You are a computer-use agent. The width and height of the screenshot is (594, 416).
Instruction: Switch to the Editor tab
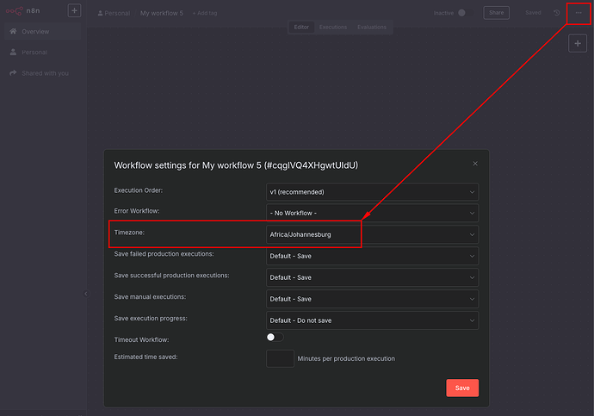(301, 28)
